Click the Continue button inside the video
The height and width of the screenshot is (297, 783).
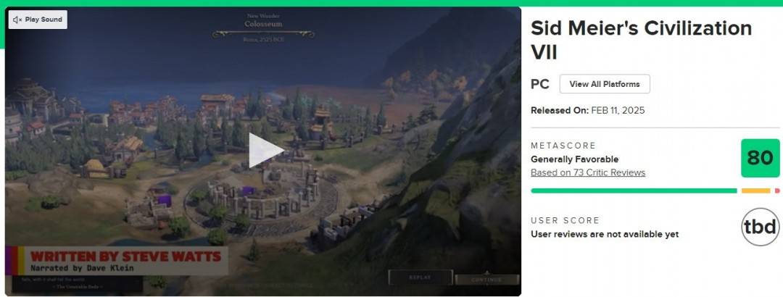click(487, 280)
